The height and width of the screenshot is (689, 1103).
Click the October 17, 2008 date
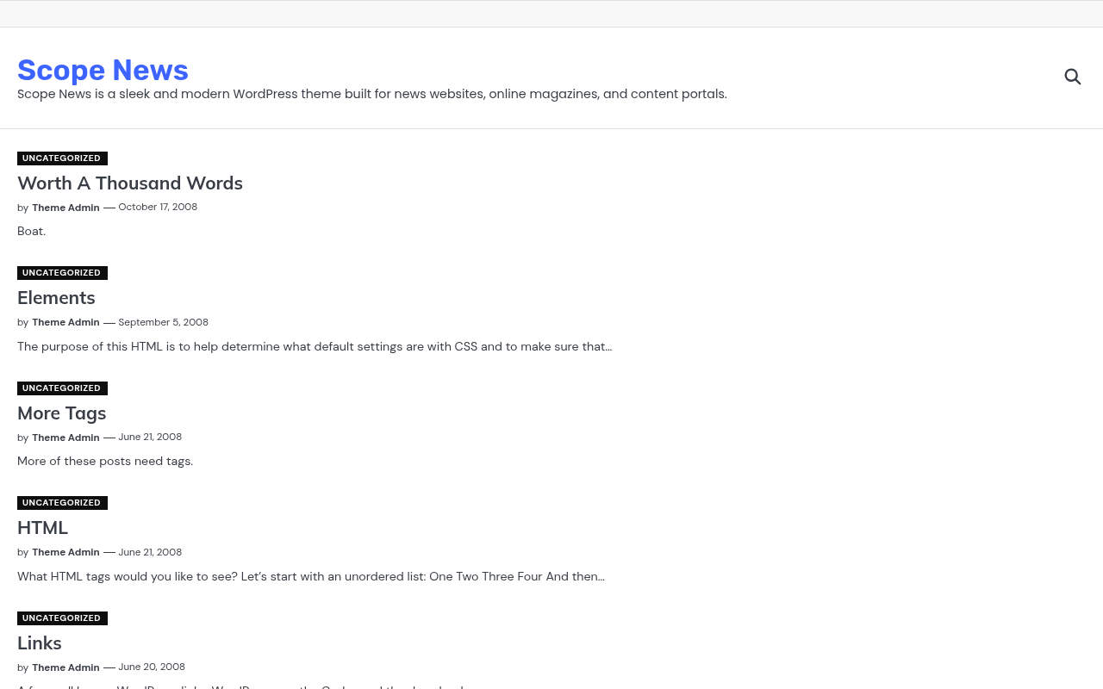158,207
